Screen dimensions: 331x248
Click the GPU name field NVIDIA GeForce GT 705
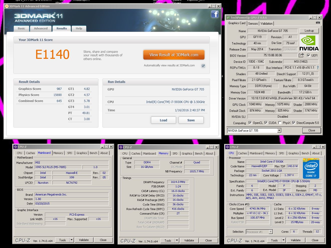[273, 31]
